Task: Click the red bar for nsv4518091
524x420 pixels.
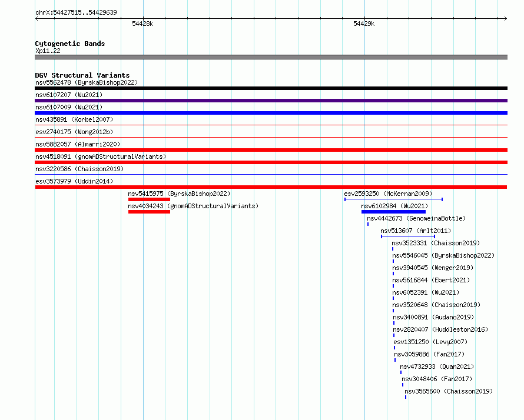Action: [x=271, y=162]
